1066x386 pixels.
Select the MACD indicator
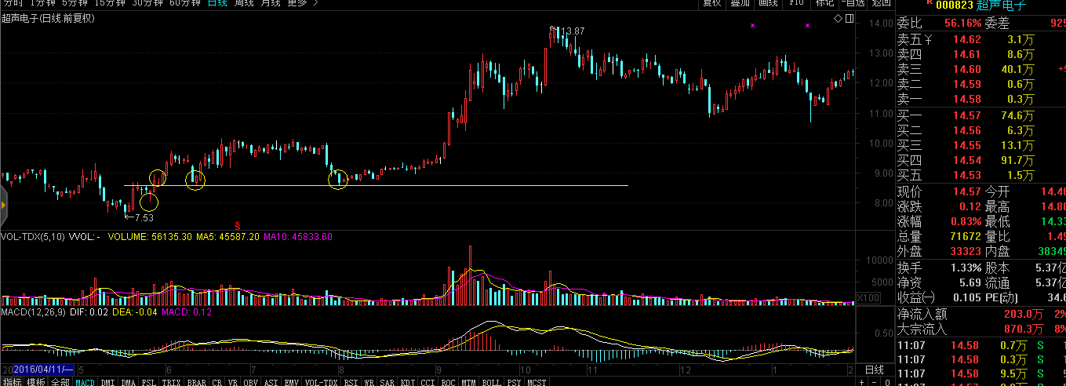[x=85, y=382]
